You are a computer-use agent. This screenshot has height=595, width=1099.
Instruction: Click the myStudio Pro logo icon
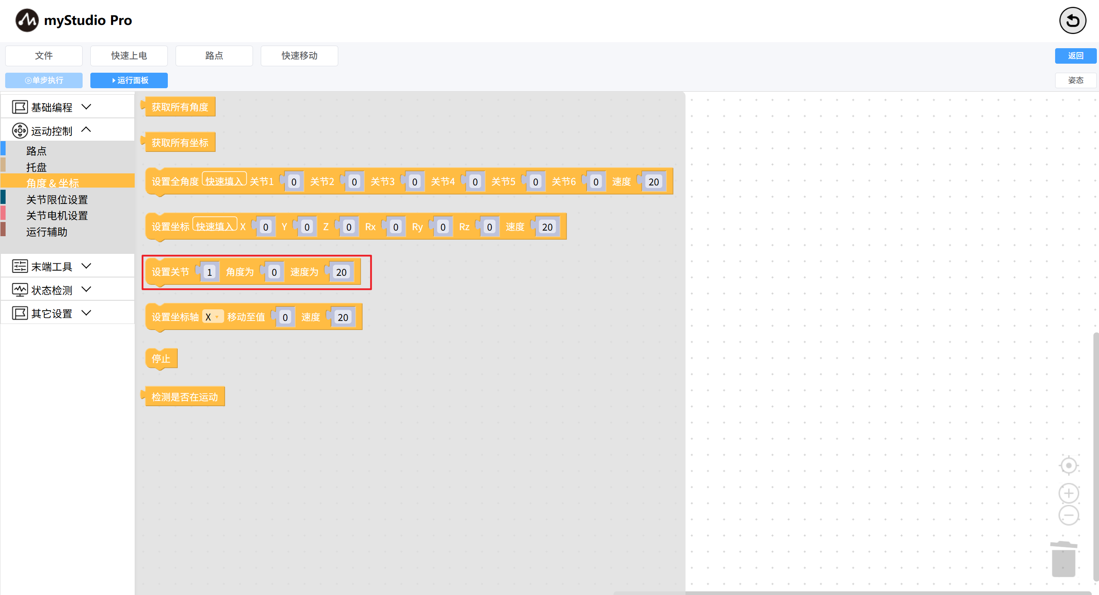(27, 20)
